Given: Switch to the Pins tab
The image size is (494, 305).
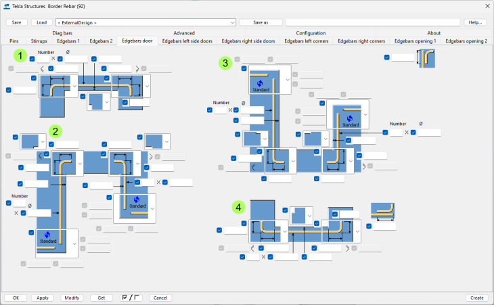Looking at the screenshot, I should point(14,41).
